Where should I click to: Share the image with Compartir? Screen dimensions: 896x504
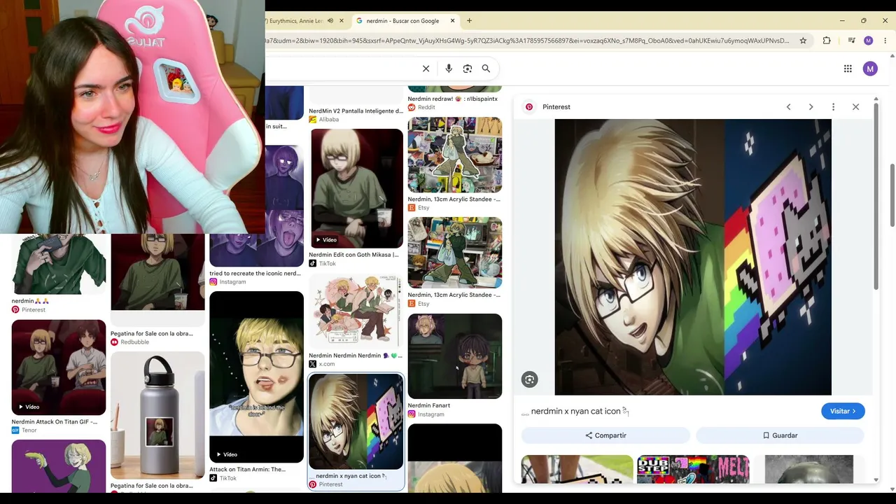(605, 435)
